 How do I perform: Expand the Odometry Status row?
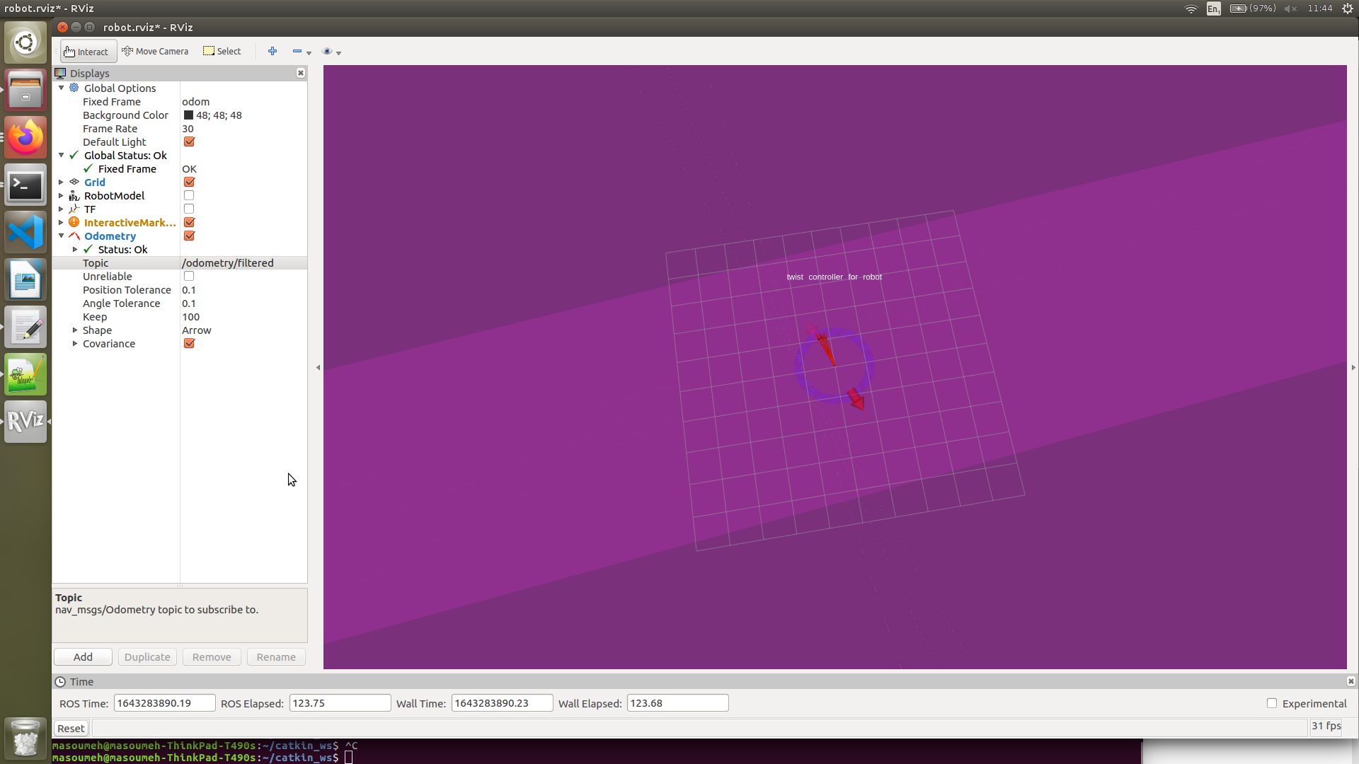click(x=75, y=249)
